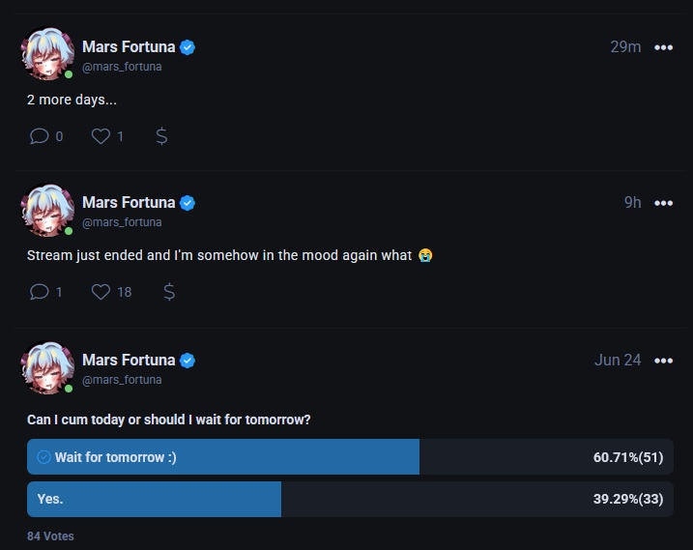The height and width of the screenshot is (550, 693).
Task: Send a tip on the "Stream just ended" post
Action: [169, 291]
